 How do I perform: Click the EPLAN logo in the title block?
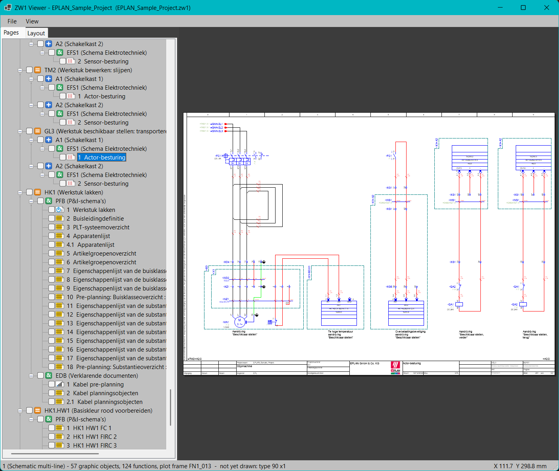[x=395, y=367]
